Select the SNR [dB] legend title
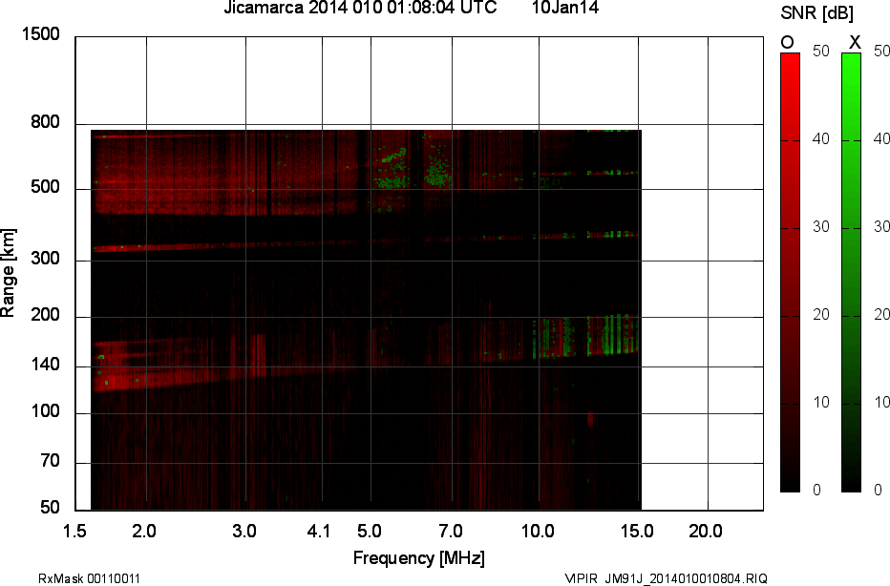Image resolution: width=890 pixels, height=586 pixels. click(816, 12)
